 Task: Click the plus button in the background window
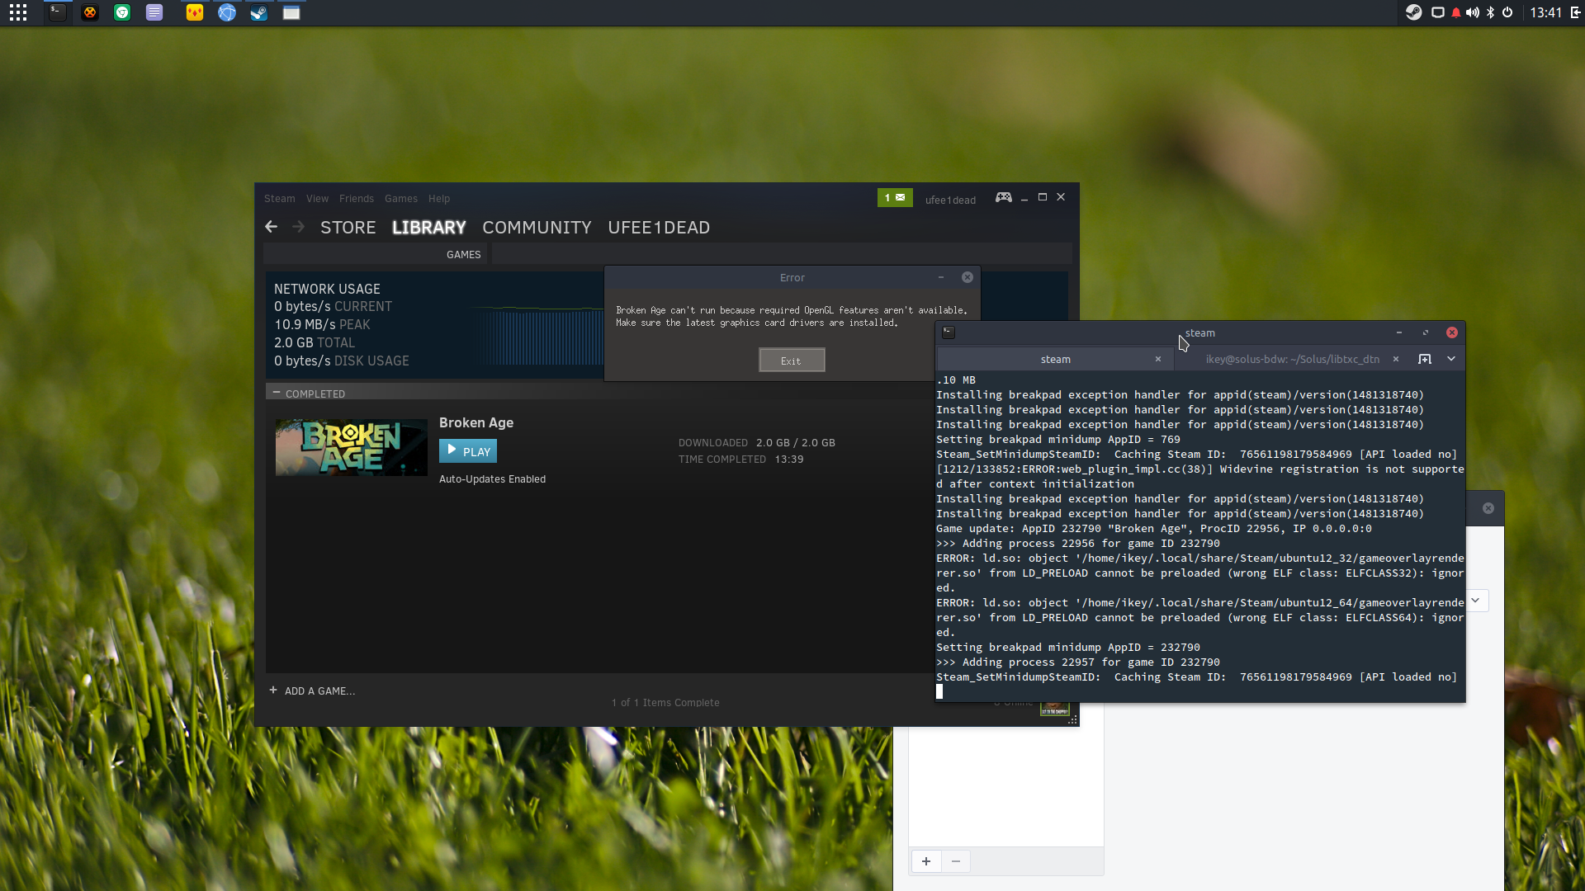(926, 861)
